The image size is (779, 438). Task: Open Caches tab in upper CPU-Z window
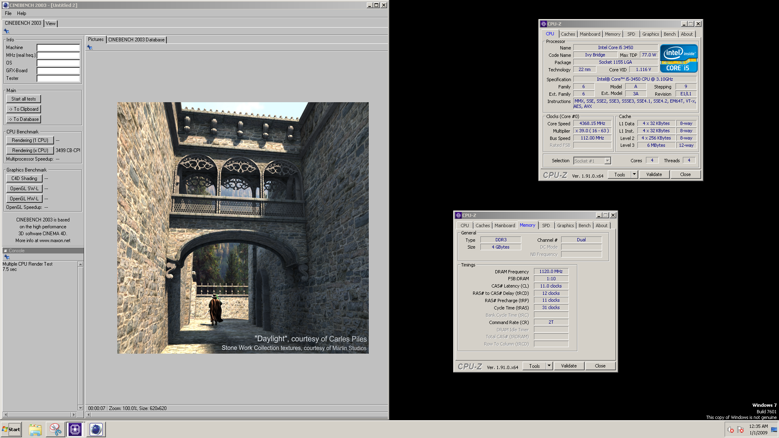(568, 34)
